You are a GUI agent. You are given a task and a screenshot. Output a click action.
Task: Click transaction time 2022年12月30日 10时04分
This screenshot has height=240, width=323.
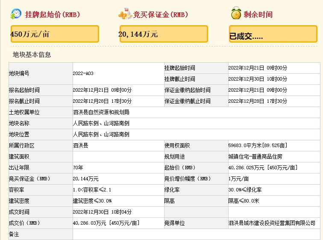[102, 212]
